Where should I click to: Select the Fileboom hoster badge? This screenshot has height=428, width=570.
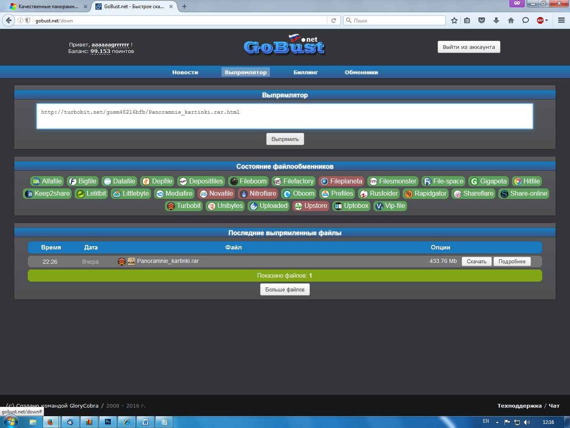point(248,181)
